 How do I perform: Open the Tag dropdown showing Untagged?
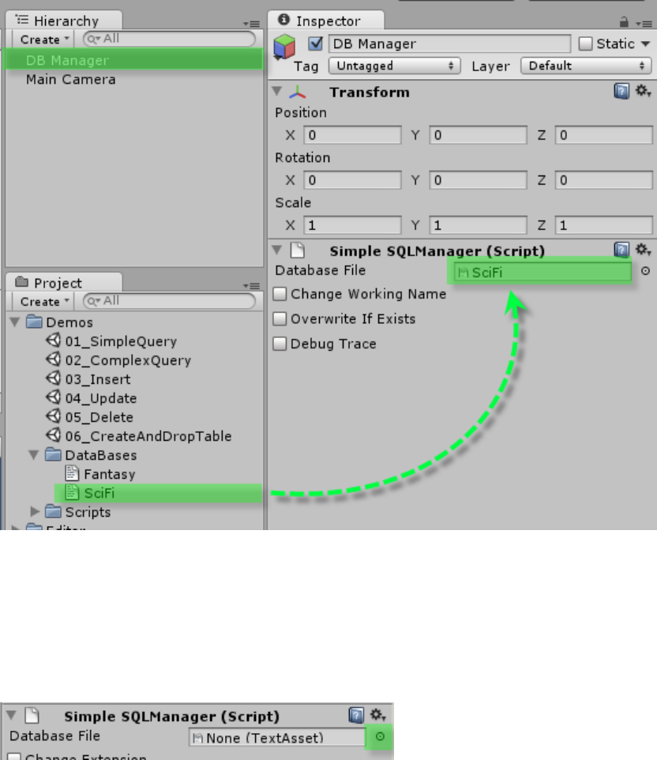(394, 66)
